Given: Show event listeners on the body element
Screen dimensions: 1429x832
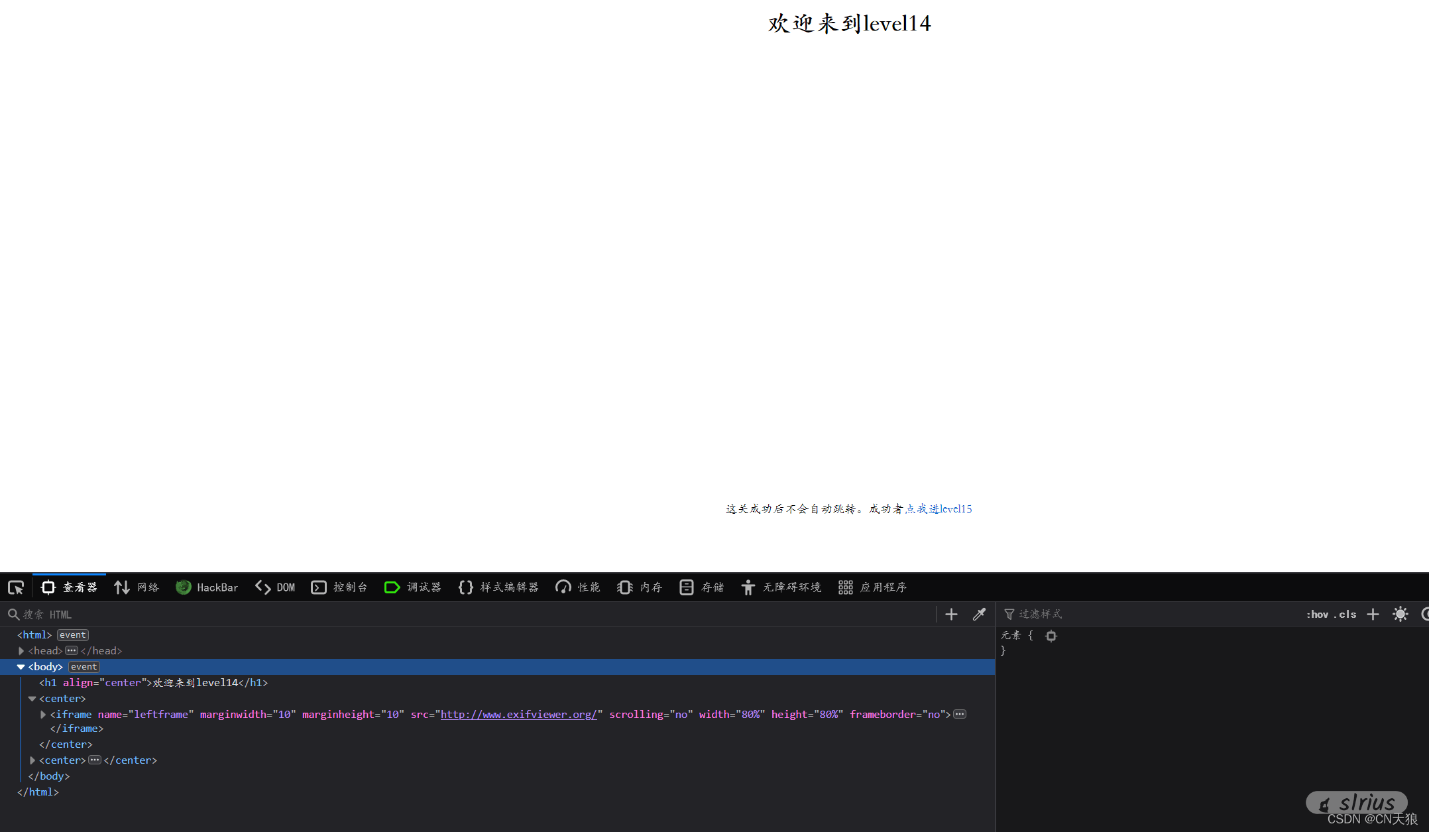Looking at the screenshot, I should [x=84, y=667].
